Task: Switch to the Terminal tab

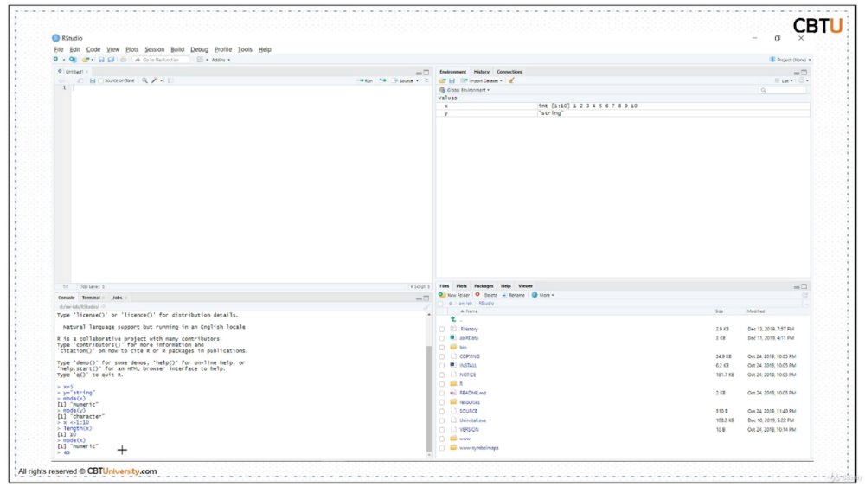Action: (91, 298)
